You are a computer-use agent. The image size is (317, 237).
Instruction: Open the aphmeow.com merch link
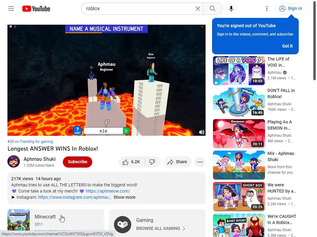(108, 191)
